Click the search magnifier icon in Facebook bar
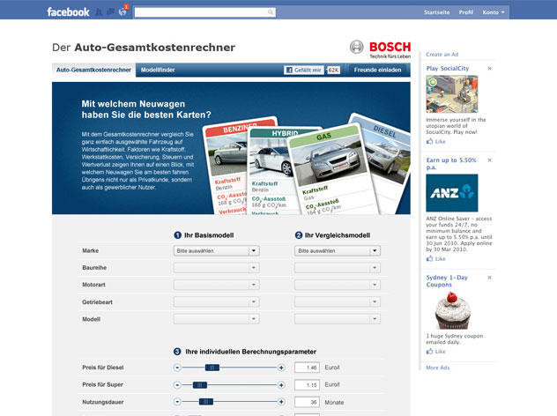The image size is (557, 416). tap(271, 12)
